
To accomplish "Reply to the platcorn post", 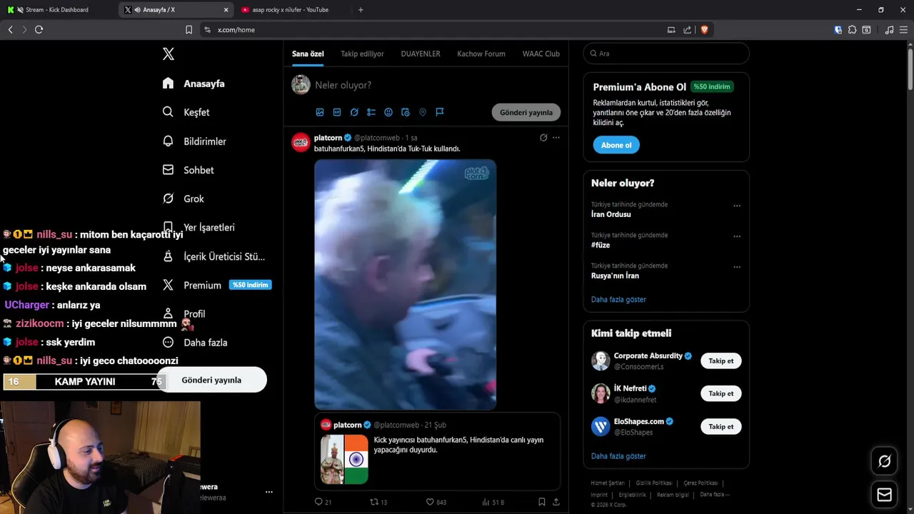I will [323, 502].
